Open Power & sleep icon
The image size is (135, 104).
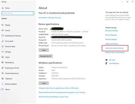(3, 46)
